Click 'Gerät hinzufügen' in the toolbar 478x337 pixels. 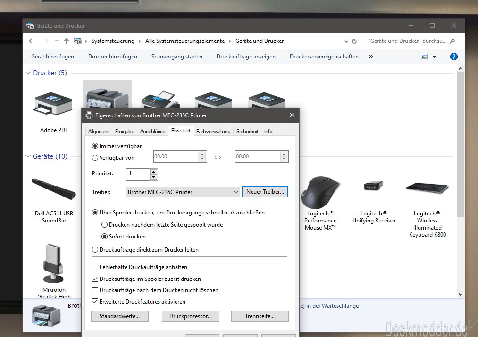(x=52, y=57)
